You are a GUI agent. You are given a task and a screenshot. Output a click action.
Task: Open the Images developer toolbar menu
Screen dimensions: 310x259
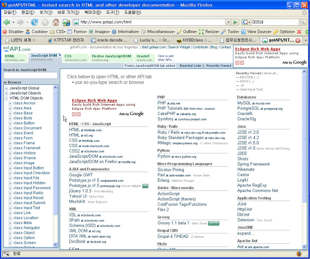(99, 31)
